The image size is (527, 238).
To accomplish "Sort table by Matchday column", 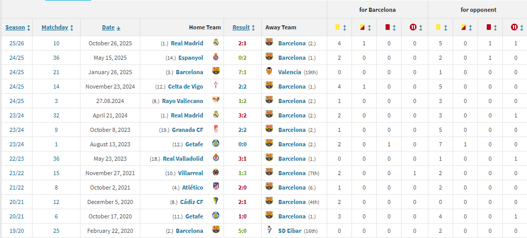I will (x=57, y=27).
